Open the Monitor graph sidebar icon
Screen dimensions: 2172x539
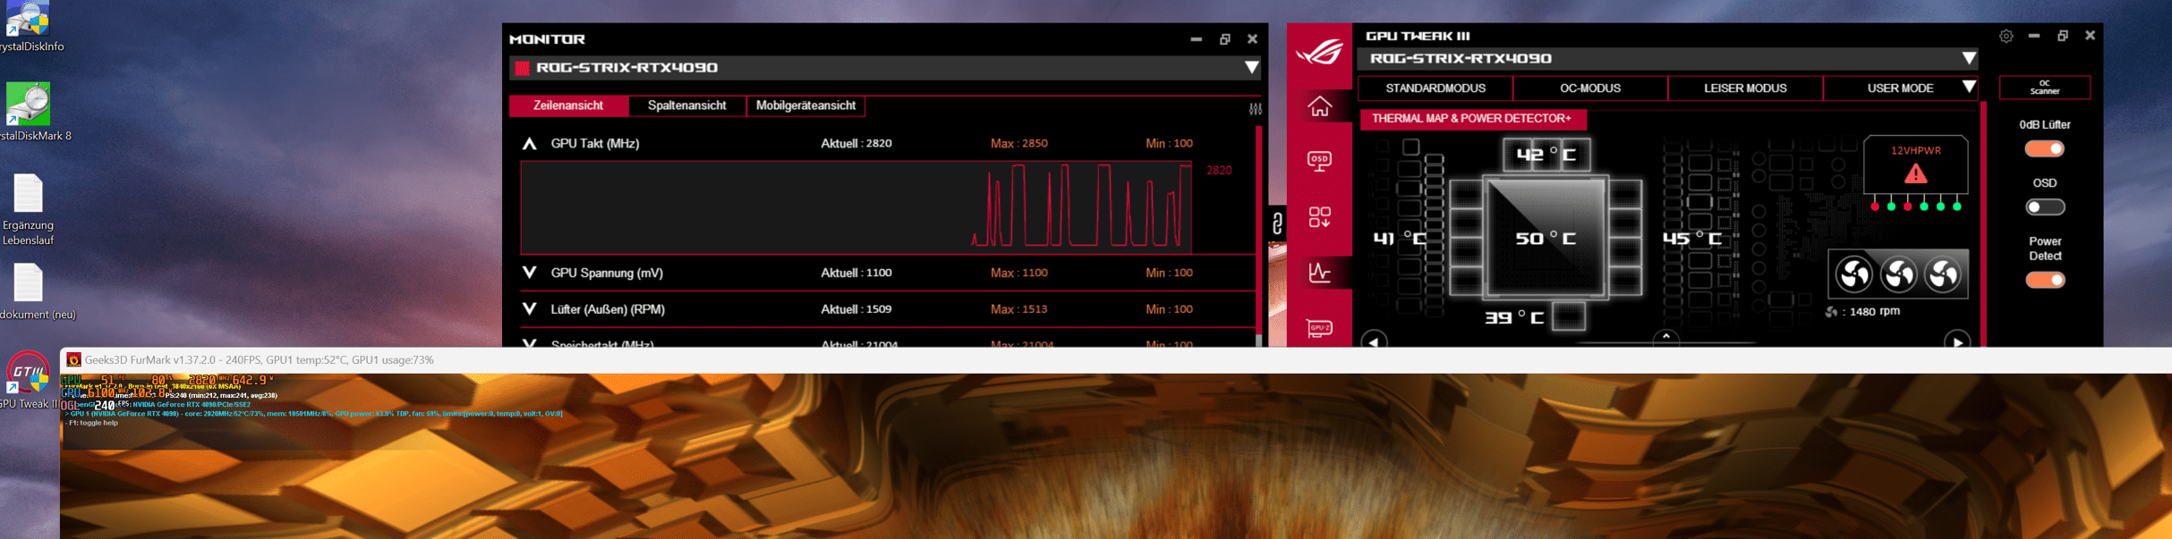click(1319, 272)
